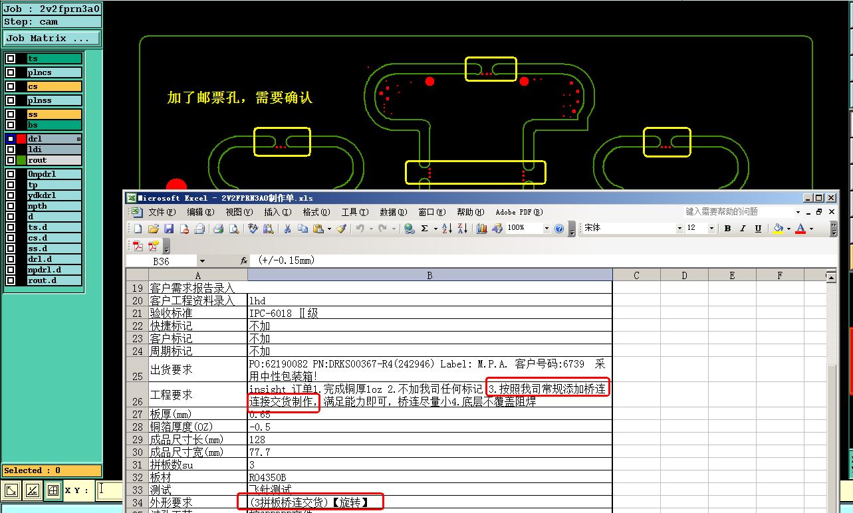The image size is (853, 513).
Task: Select column C header in Excel
Action: click(x=636, y=275)
